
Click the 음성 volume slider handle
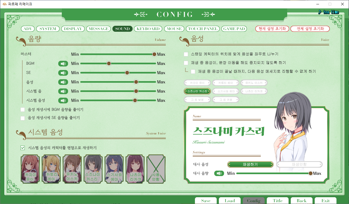[x=136, y=82]
